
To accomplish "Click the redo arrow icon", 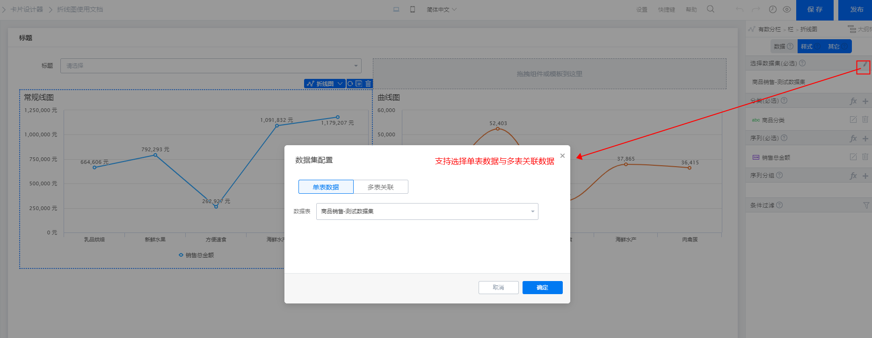I will [x=756, y=9].
